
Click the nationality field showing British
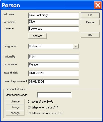tap(53, 57)
